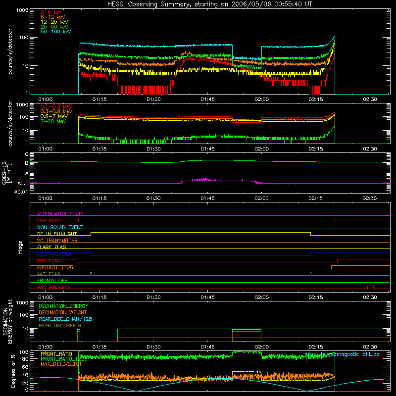Click the Flags vertical axis label
The image size is (396, 396).
click(20, 247)
